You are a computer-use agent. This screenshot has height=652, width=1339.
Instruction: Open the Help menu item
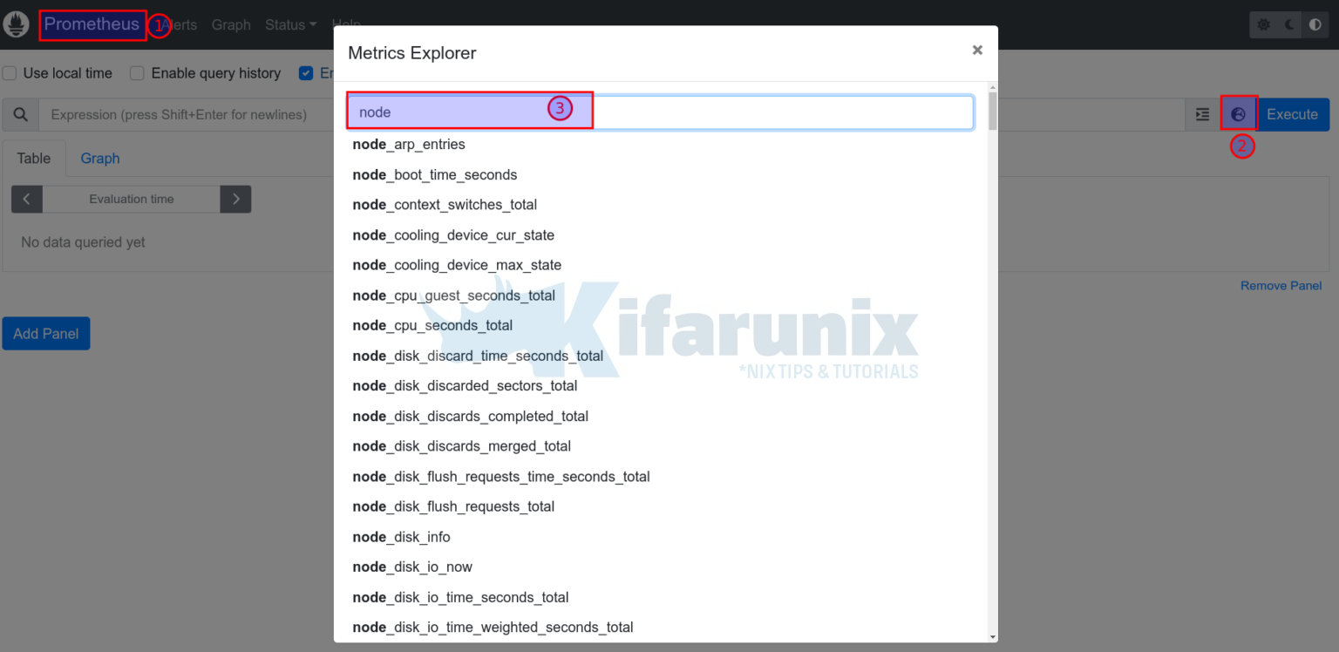[346, 24]
